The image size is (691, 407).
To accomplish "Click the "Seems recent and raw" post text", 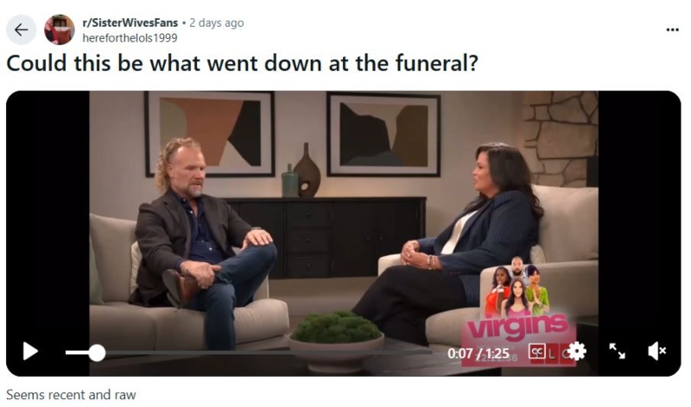I will [x=71, y=395].
